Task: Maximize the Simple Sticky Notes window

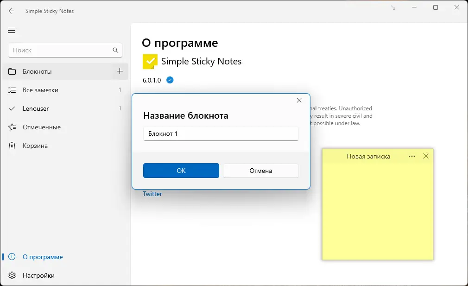Action: coord(436,7)
